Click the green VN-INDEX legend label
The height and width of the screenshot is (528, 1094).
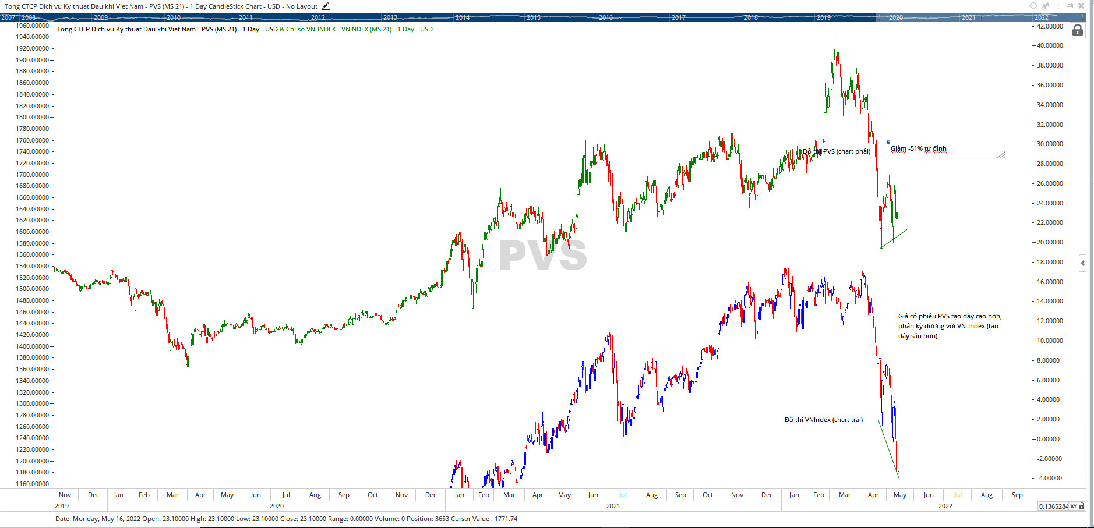pyautogui.click(x=356, y=29)
